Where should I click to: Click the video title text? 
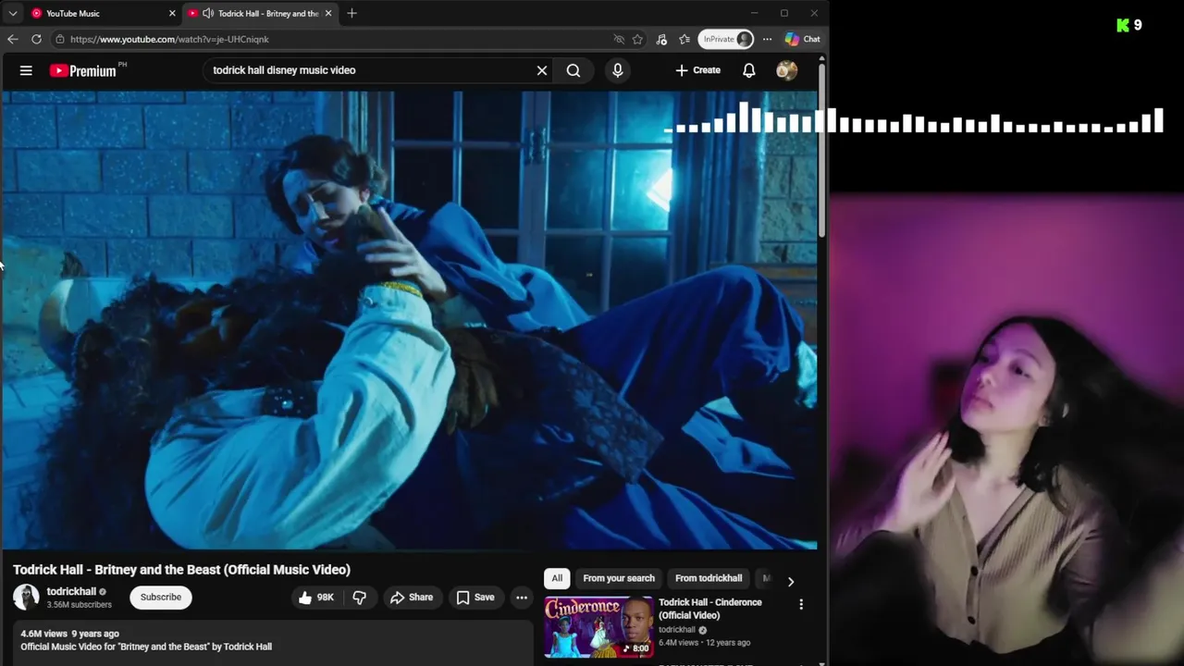click(181, 570)
